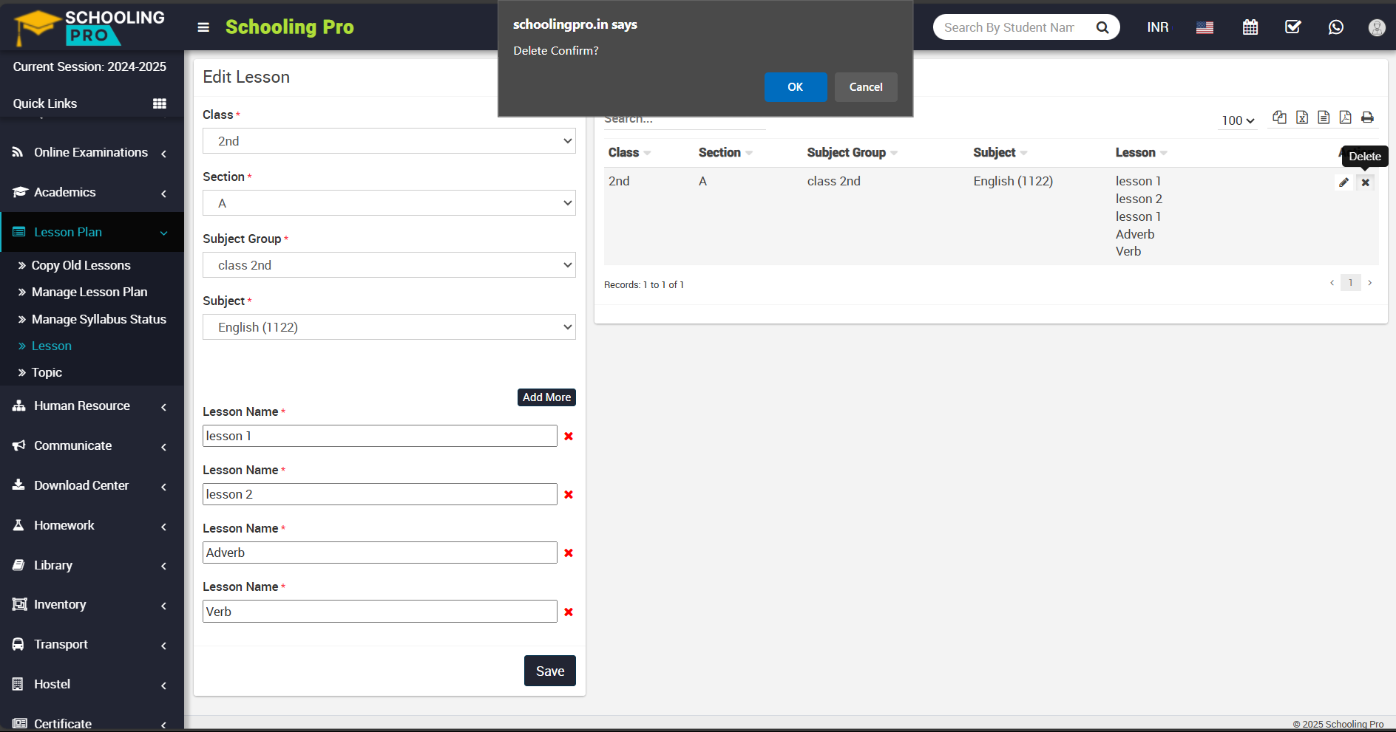1396x732 pixels.
Task: Print the lesson table
Action: click(1367, 117)
